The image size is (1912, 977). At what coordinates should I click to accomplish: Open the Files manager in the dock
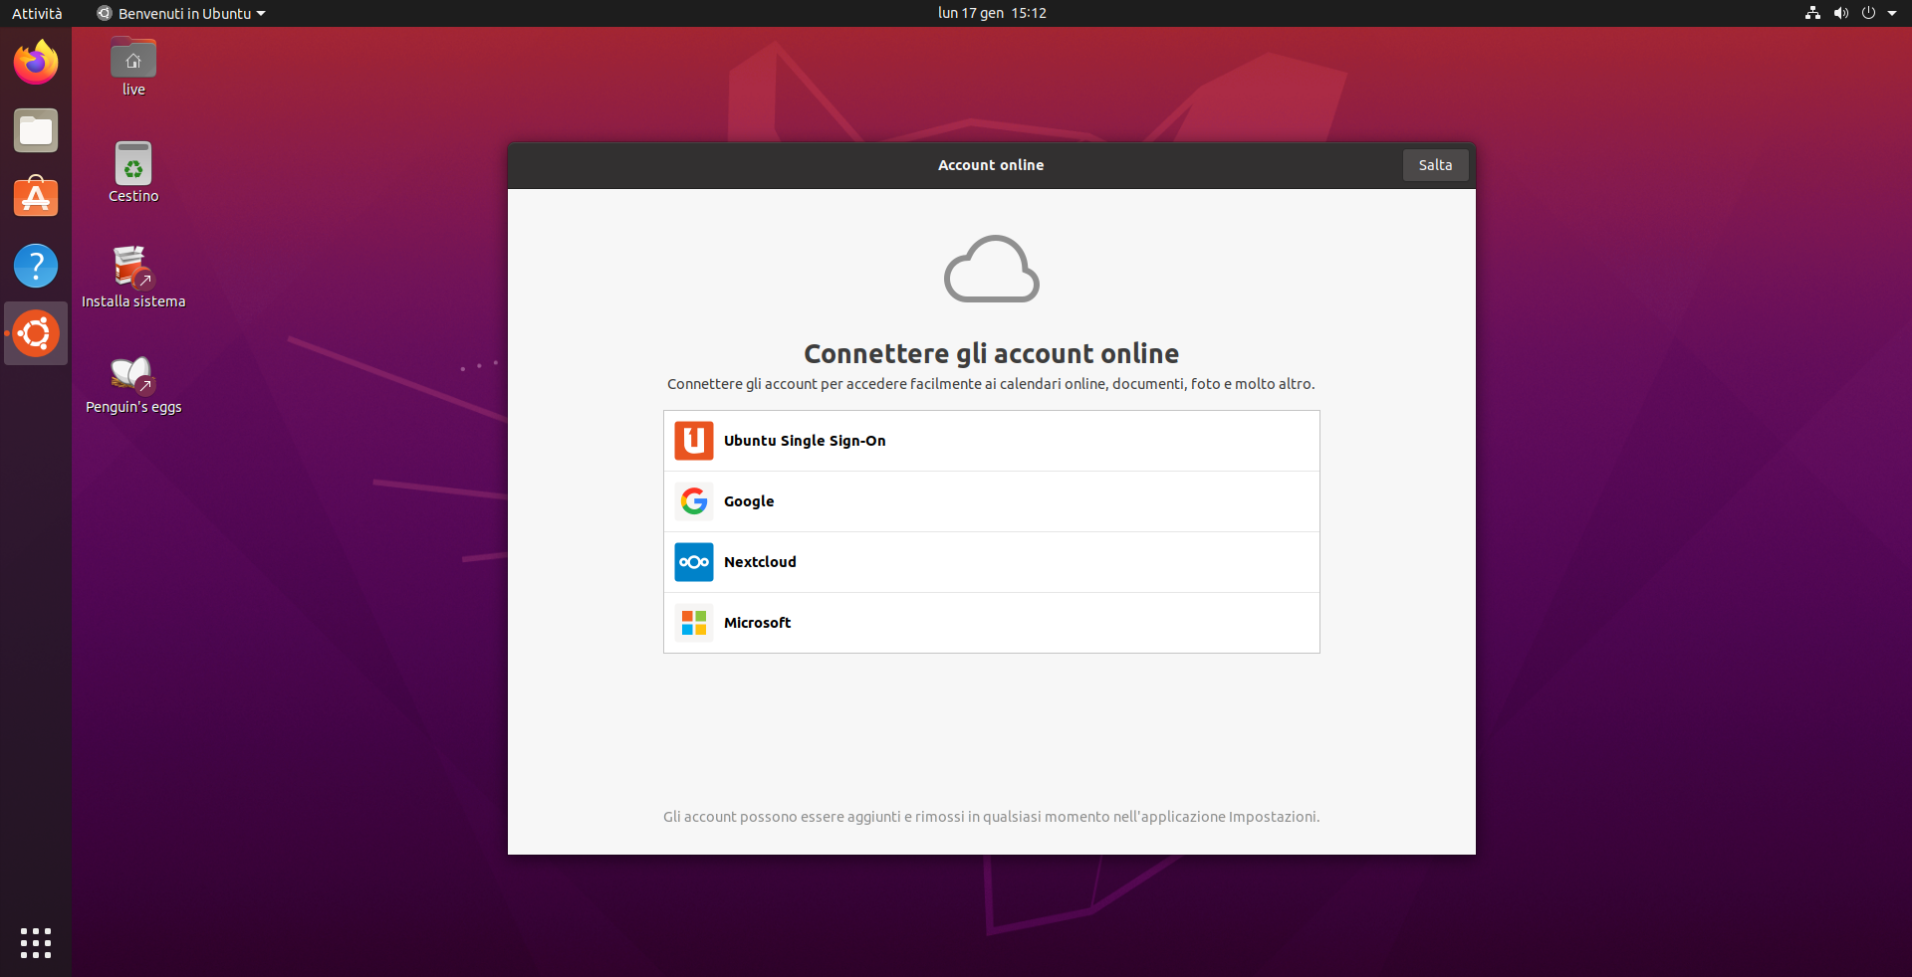click(x=36, y=130)
